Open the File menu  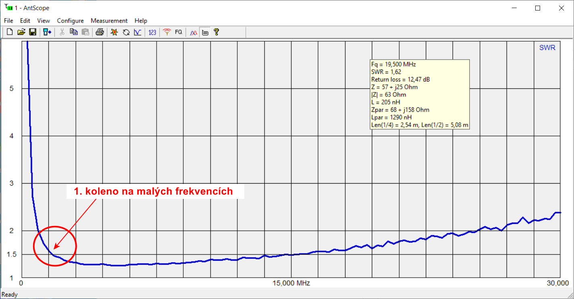point(8,21)
